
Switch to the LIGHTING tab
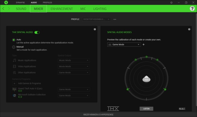click(100, 9)
